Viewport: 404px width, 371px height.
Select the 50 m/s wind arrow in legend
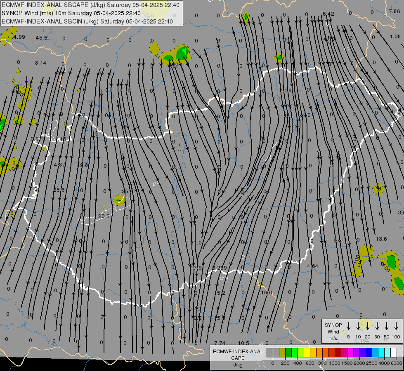pos(387,326)
